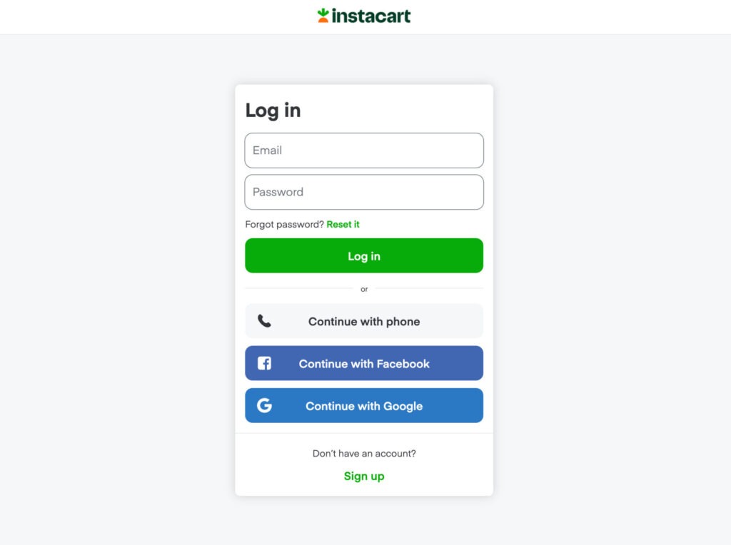Click the Facebook logo icon
Image resolution: width=731 pixels, height=545 pixels.
point(264,363)
